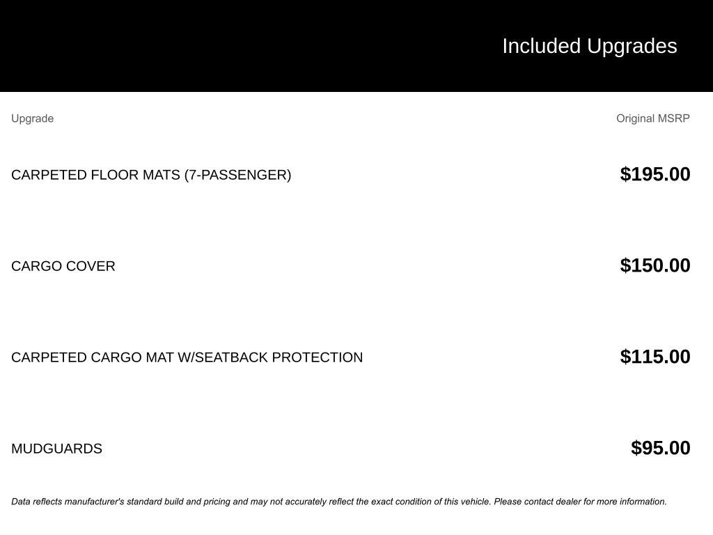Click the "Included Upgrades" heading

[589, 46]
